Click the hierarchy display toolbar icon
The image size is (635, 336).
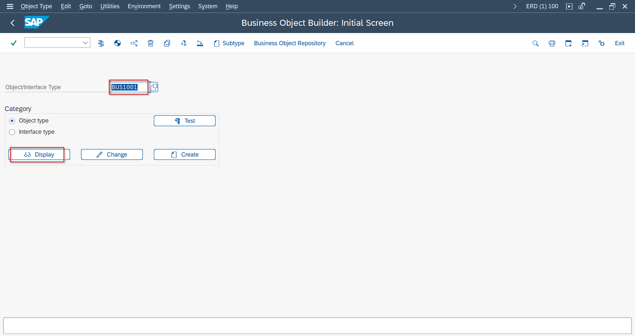click(200, 43)
